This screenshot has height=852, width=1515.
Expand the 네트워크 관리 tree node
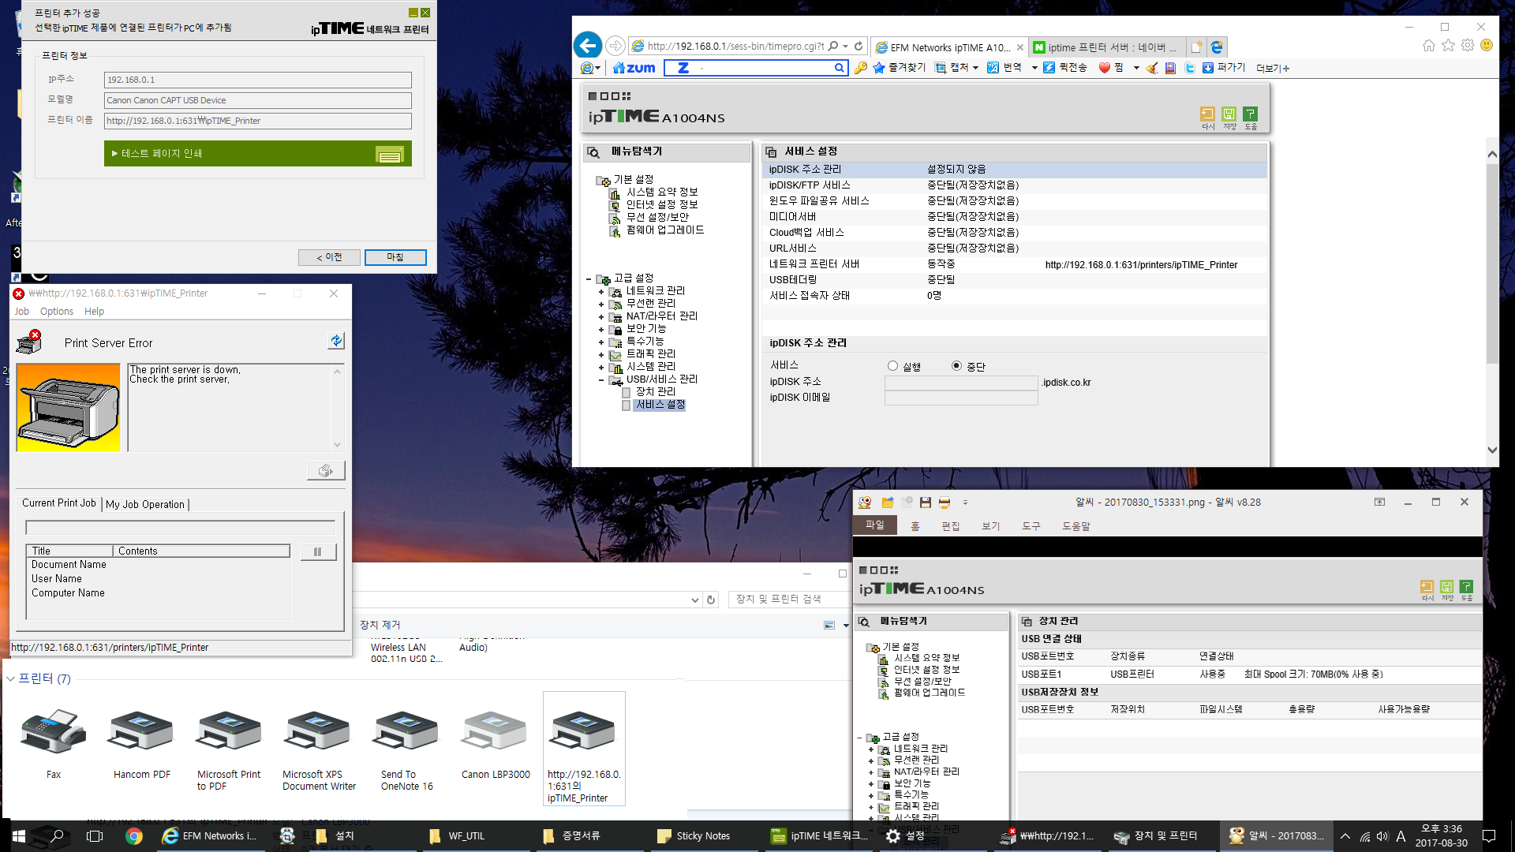(601, 292)
